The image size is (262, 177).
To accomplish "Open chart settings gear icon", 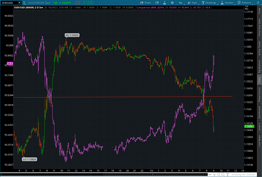I will 172,3.
